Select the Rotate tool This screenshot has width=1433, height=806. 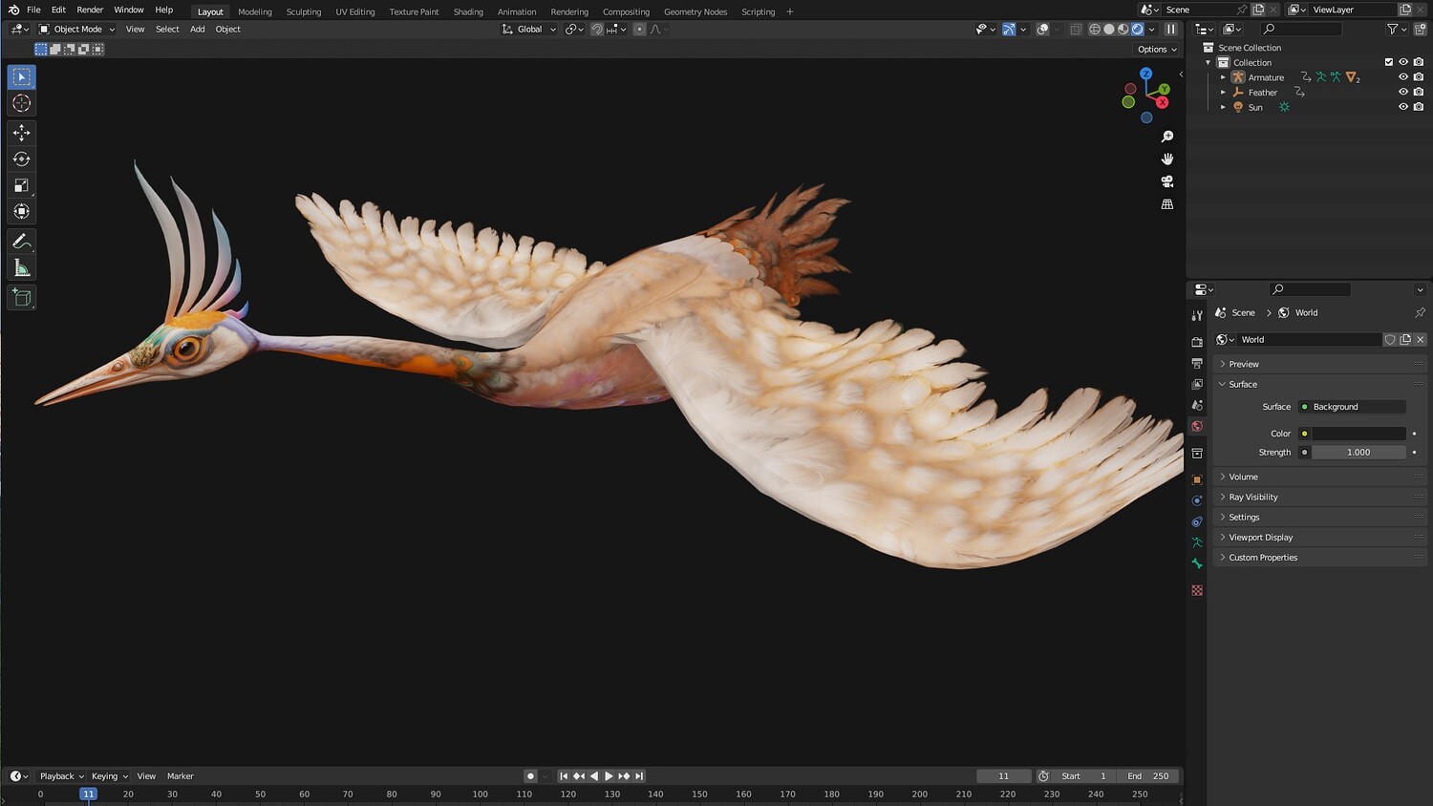(x=21, y=159)
